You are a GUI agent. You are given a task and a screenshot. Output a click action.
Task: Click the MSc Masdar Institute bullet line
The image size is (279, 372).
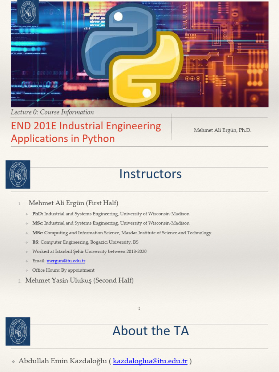coord(122,233)
